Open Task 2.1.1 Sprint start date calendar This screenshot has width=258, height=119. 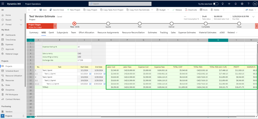(x=90, y=84)
